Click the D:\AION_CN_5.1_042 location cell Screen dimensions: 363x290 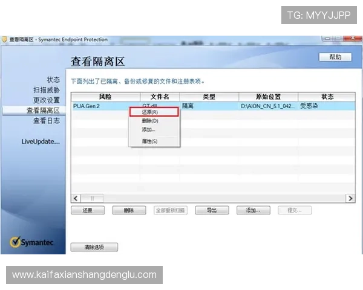pyautogui.click(x=268, y=106)
